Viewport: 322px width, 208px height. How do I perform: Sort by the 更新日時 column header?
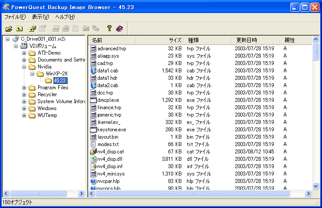point(256,40)
